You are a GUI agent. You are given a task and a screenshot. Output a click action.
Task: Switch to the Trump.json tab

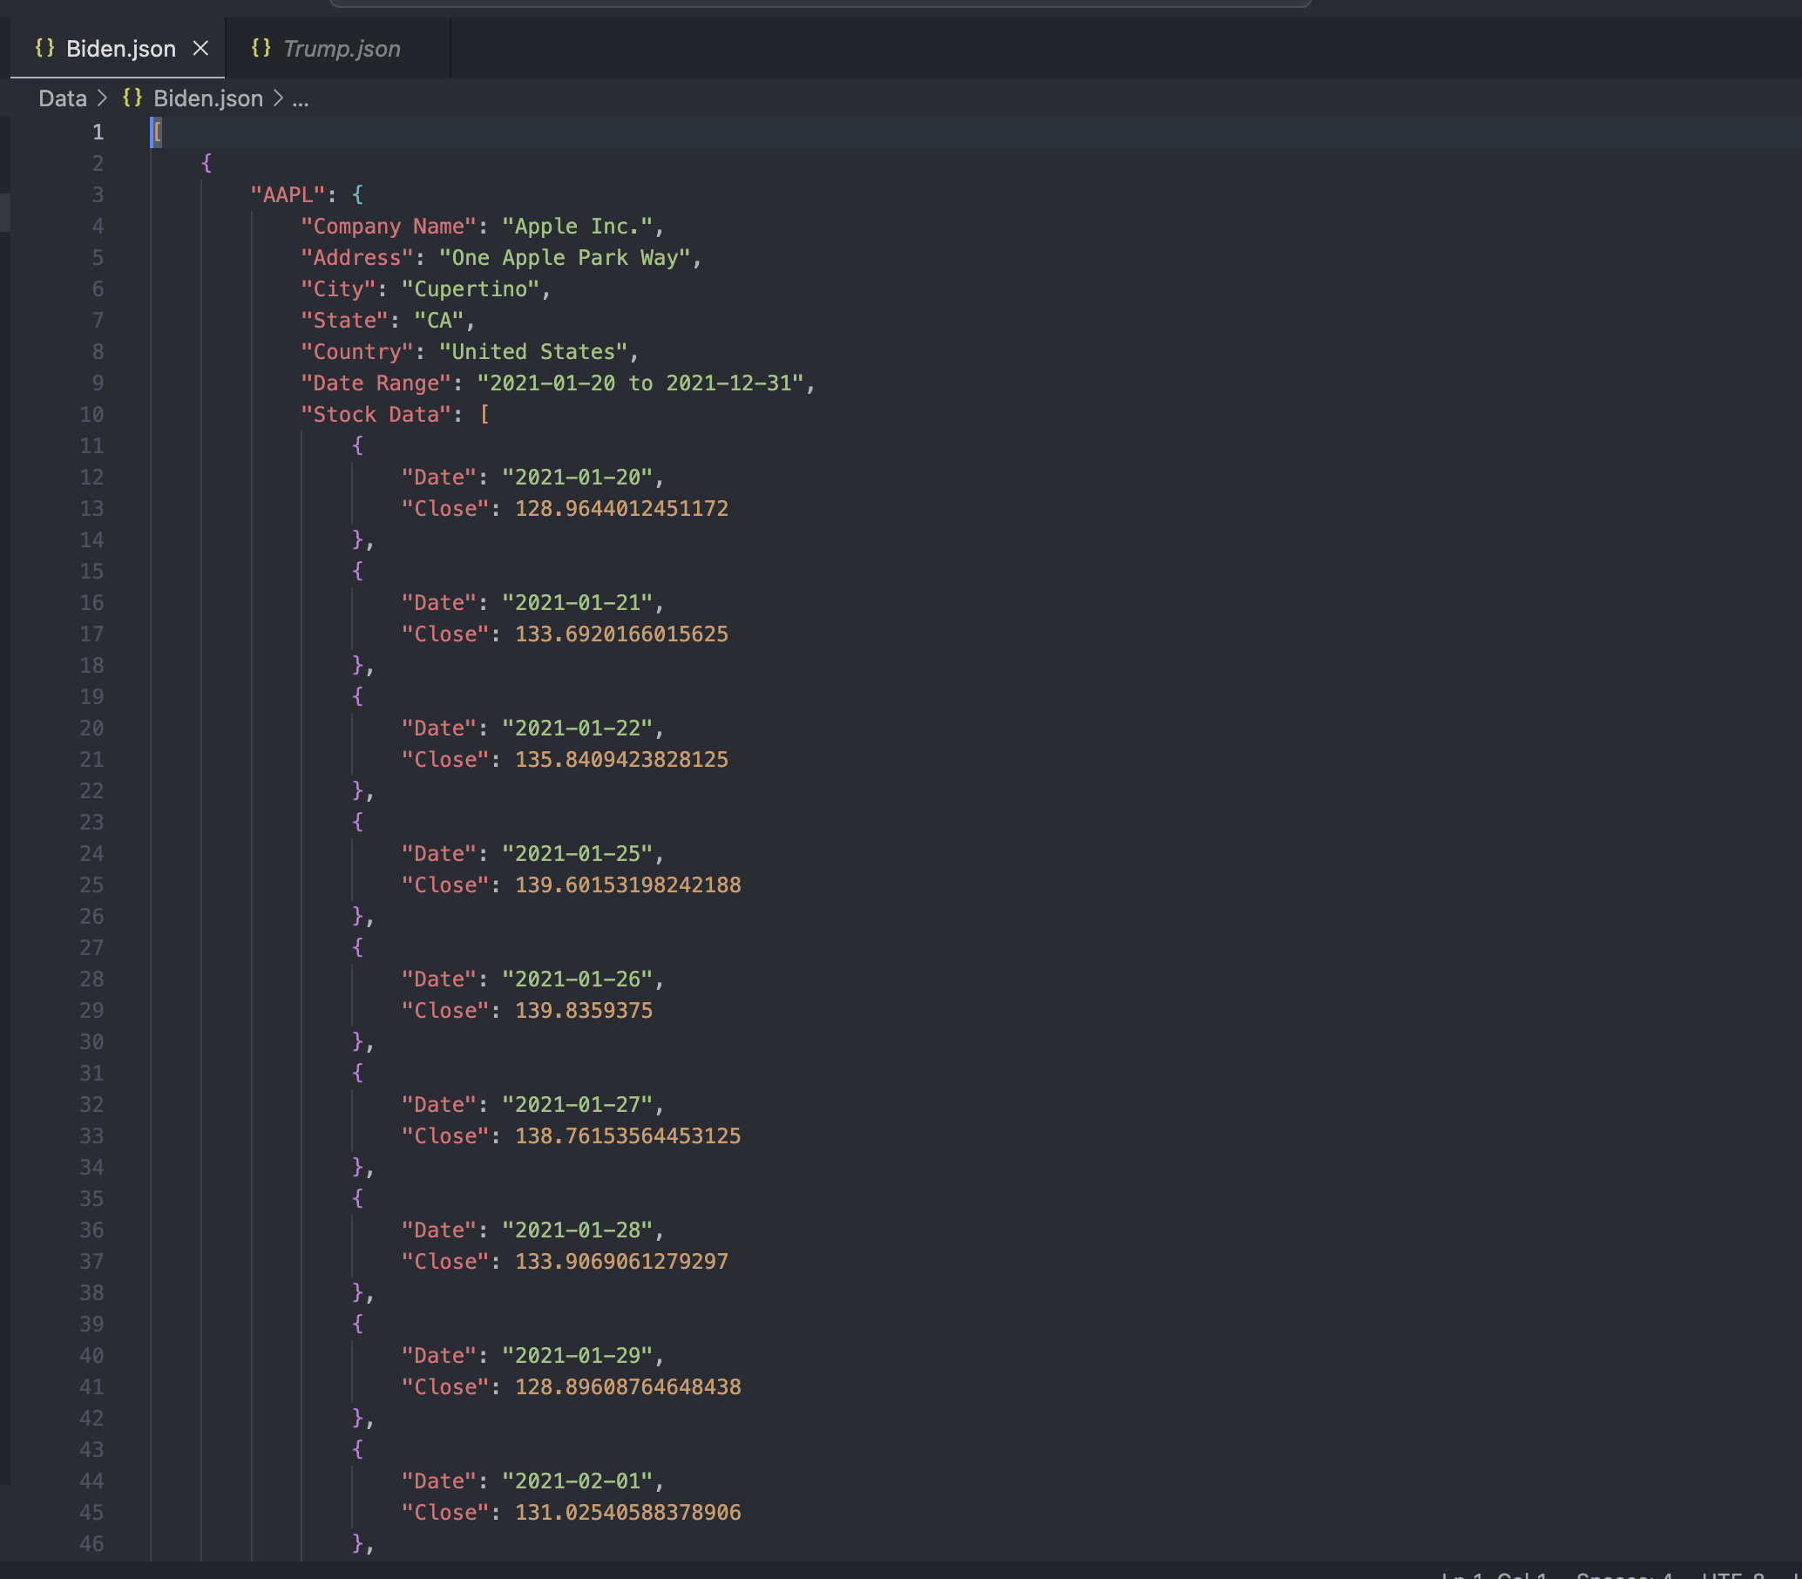pos(340,49)
